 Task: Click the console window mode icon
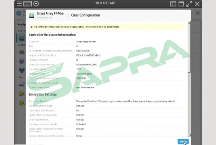click(x=181, y=4)
